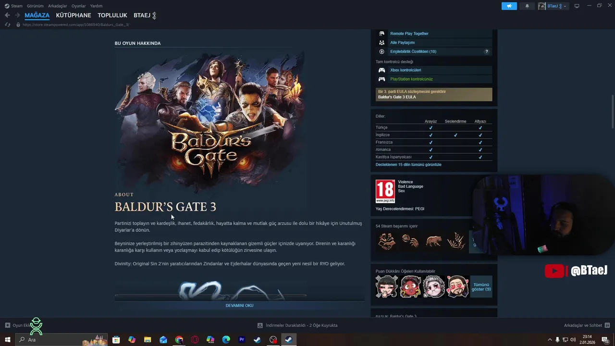Open PlayStation kontrolcünüz link
This screenshot has height=346, width=615.
coord(411,79)
